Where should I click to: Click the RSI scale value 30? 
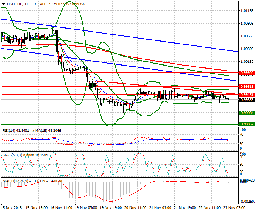click(x=241, y=143)
